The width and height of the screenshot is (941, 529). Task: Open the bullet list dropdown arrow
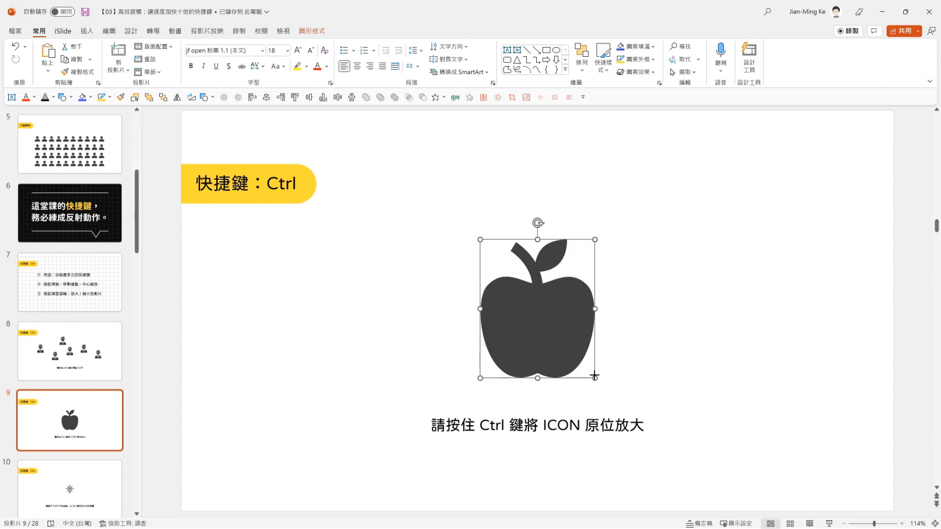(354, 50)
